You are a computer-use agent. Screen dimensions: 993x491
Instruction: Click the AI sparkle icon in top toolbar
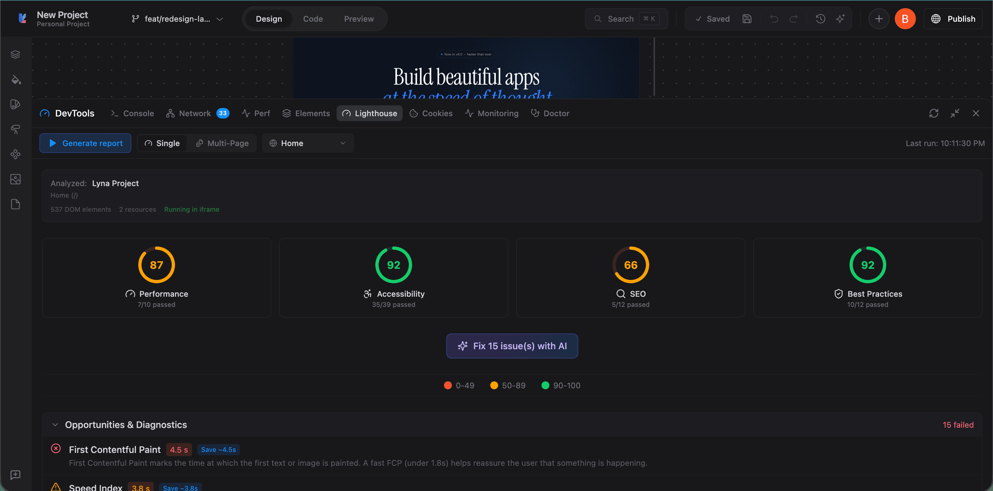point(840,19)
